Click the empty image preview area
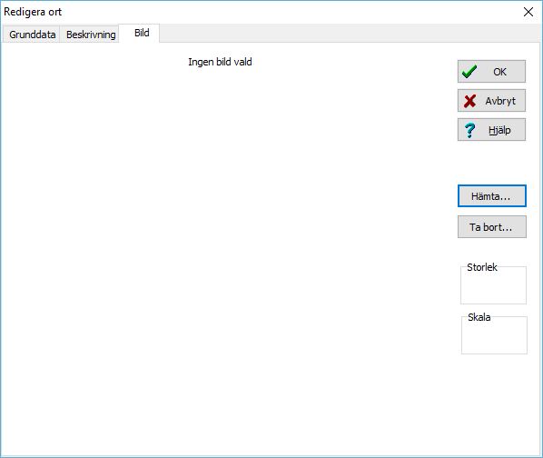The width and height of the screenshot is (543, 458). point(222,243)
